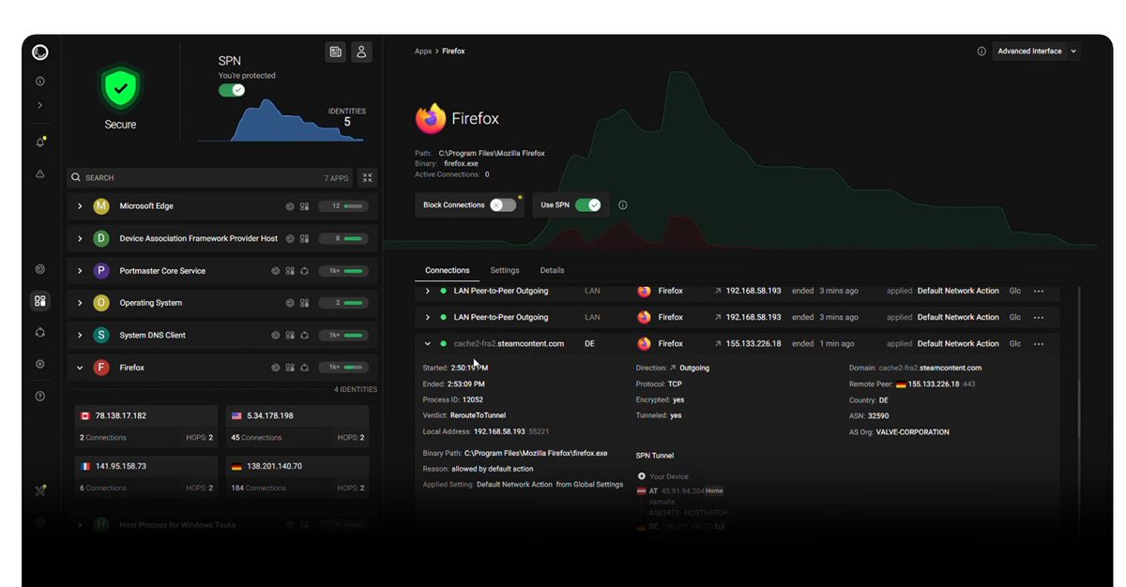
Task: Click the Binary value firefox.exe in the header
Action: point(461,163)
